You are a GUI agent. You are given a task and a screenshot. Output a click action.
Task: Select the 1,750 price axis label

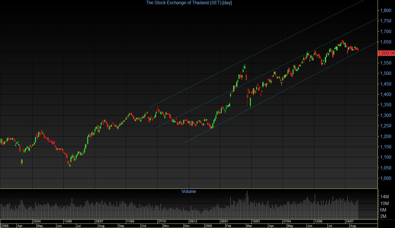click(x=386, y=21)
